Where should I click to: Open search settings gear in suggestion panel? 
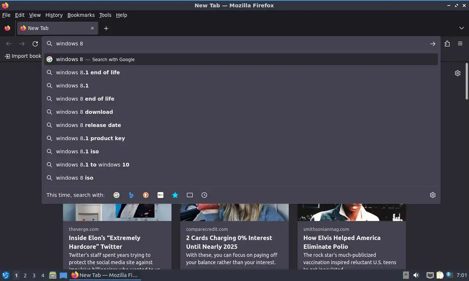coord(433,195)
